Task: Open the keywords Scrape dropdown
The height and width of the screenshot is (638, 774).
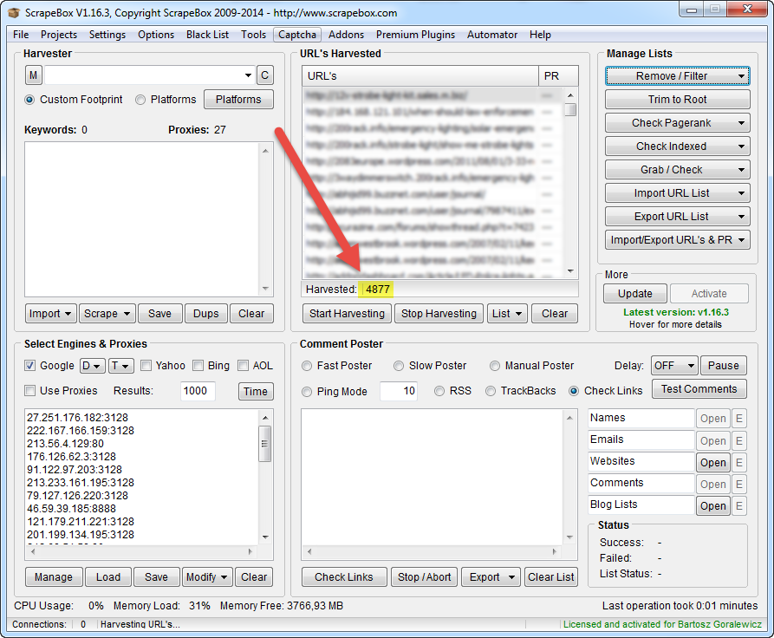Action: (x=107, y=314)
